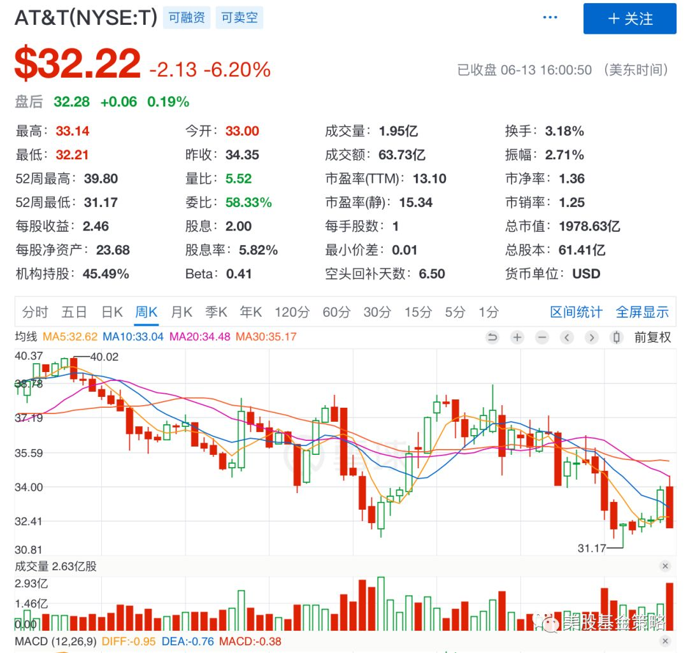Close the MACD indicator panel

(x=665, y=641)
